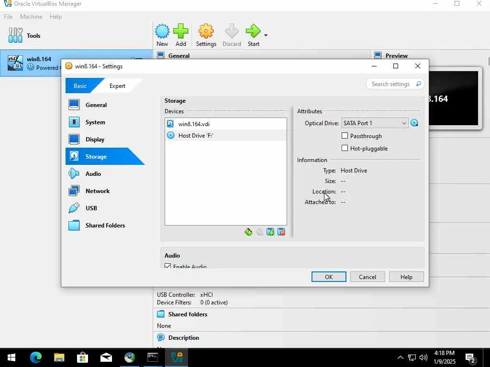Click the choose optical disk icon

tap(415, 123)
